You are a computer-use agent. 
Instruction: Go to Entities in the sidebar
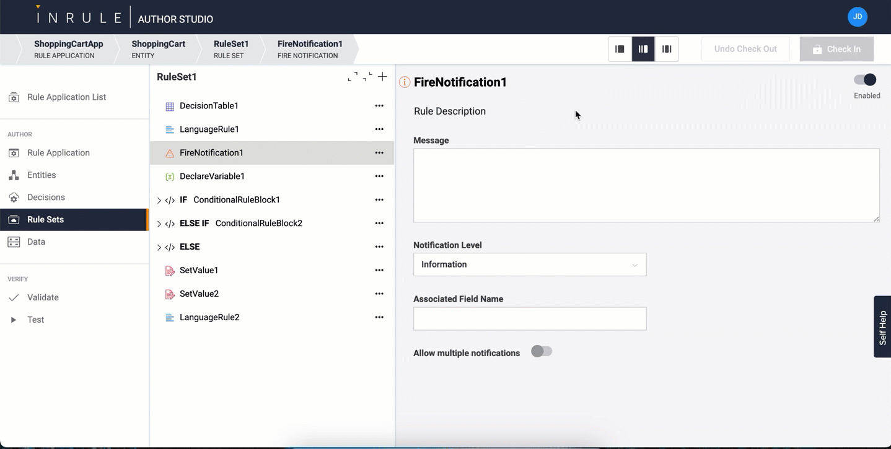[42, 175]
